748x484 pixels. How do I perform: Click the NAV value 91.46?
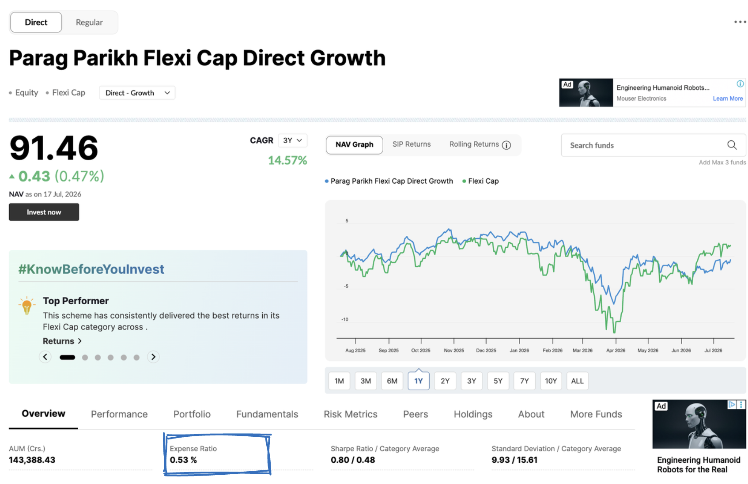coord(54,148)
